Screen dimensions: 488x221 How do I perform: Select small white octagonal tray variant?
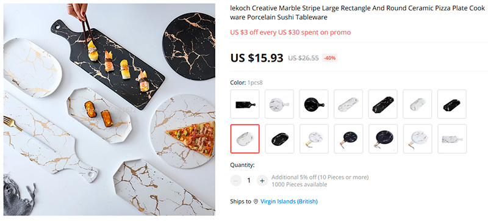click(x=417, y=104)
